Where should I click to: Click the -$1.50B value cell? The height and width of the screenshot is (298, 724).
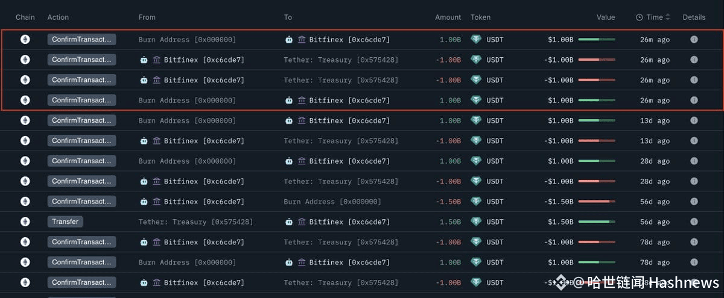(x=558, y=202)
